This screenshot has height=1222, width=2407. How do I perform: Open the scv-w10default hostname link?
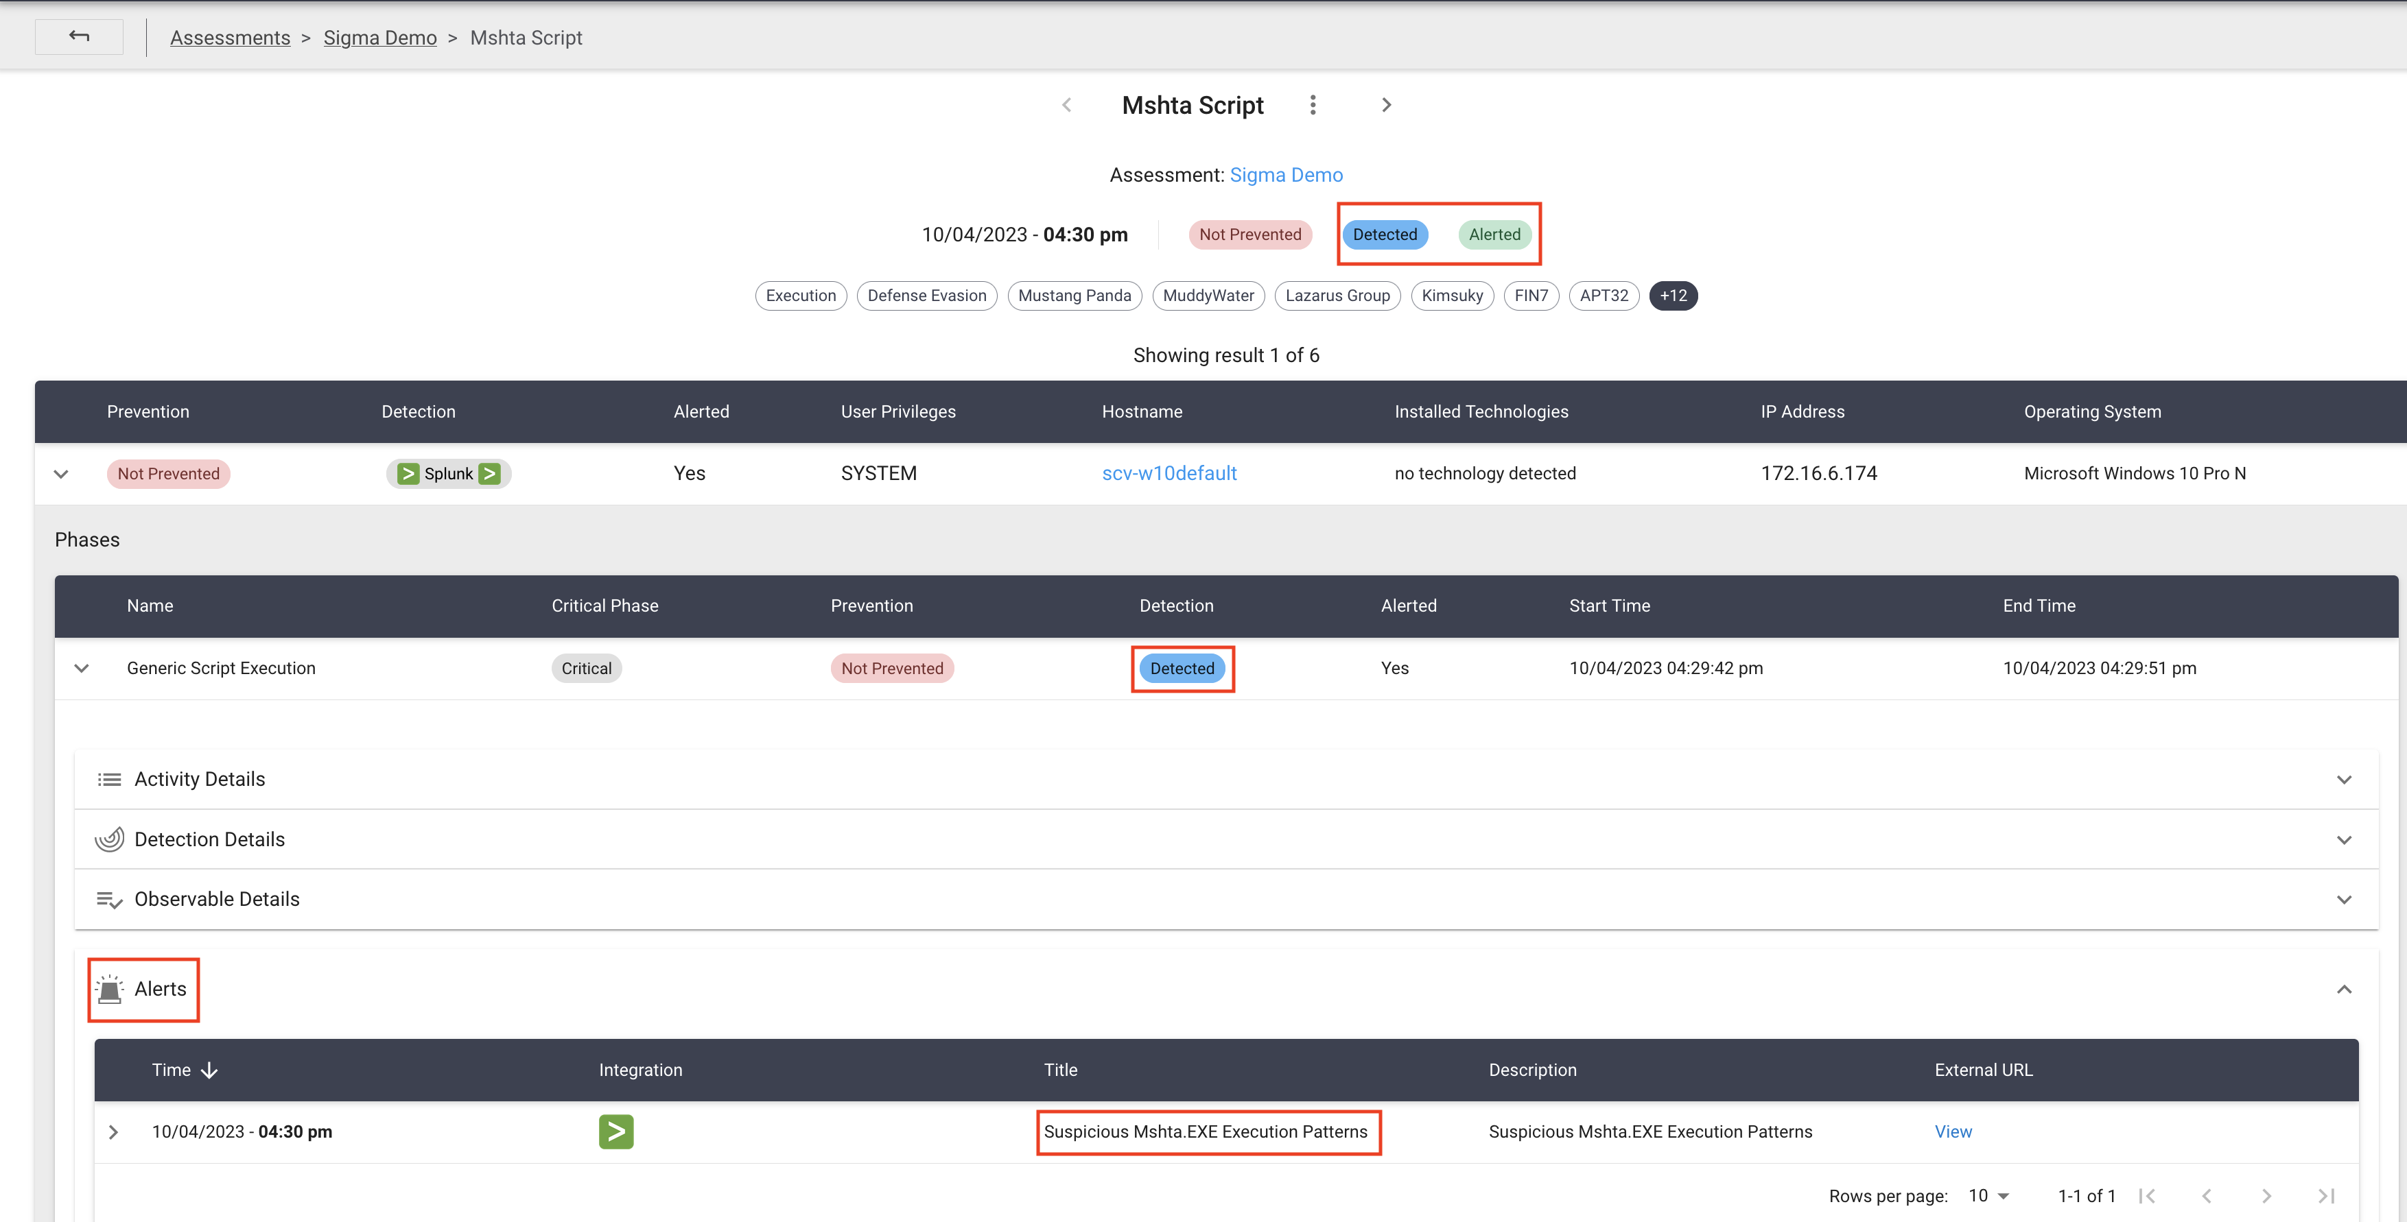coord(1169,473)
